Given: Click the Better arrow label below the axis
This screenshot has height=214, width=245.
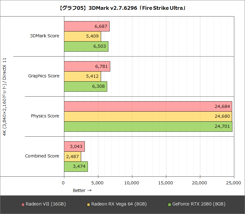Looking at the screenshot, I should pos(82,190).
